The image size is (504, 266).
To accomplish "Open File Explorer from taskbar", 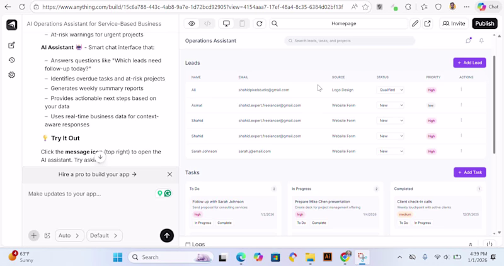I will [310, 257].
